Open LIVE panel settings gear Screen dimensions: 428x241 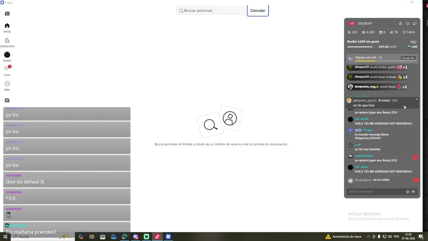(408, 23)
